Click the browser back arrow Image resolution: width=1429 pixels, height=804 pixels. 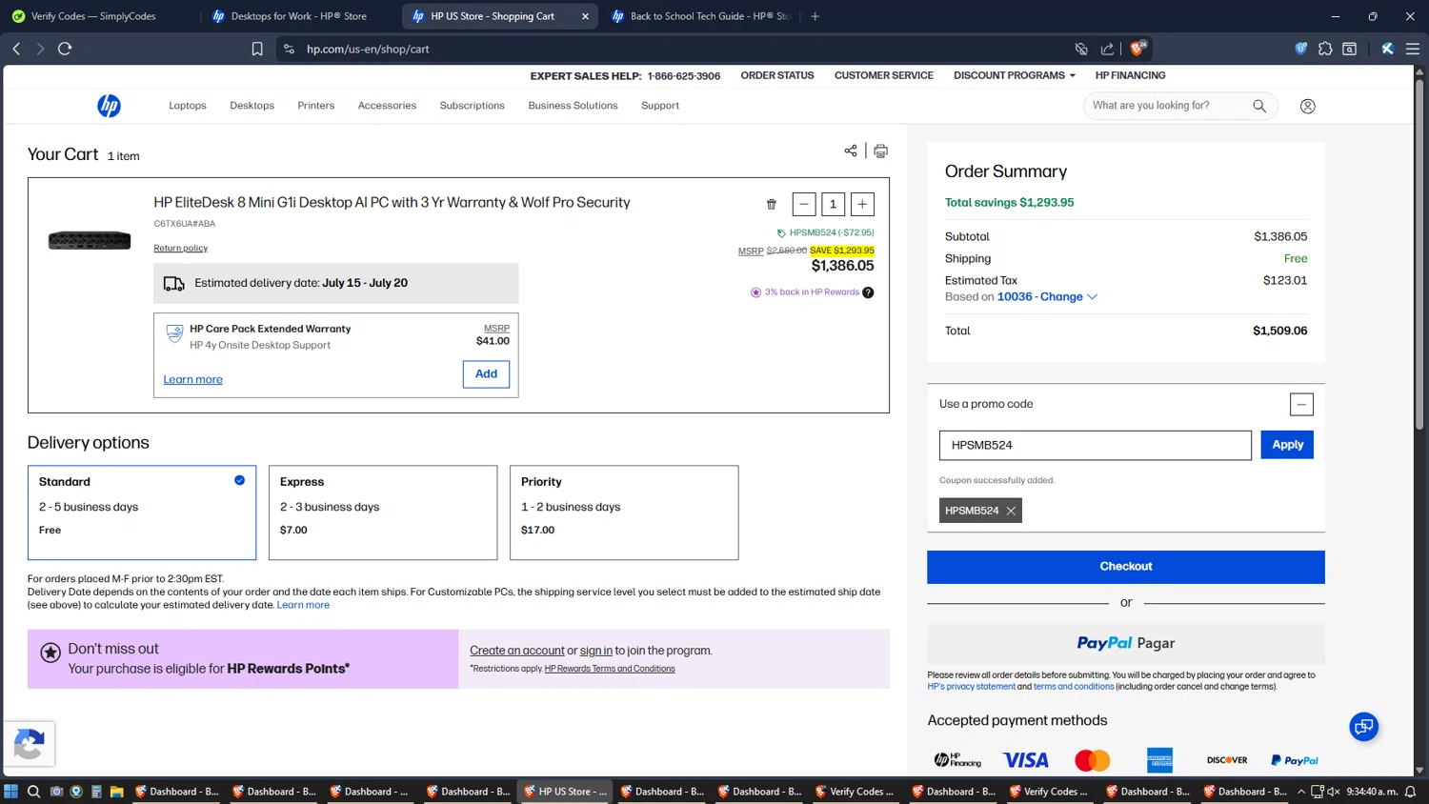pyautogui.click(x=16, y=49)
